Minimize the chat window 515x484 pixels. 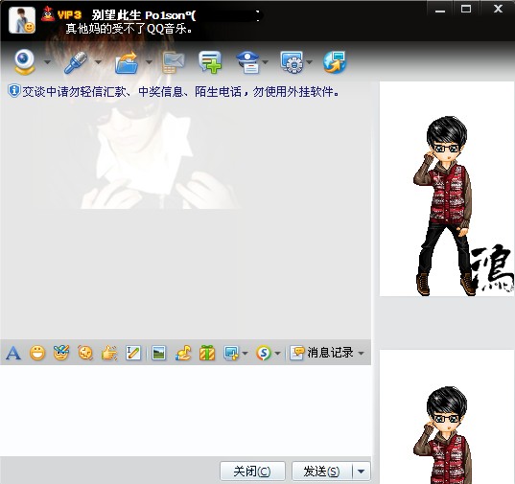coord(440,11)
